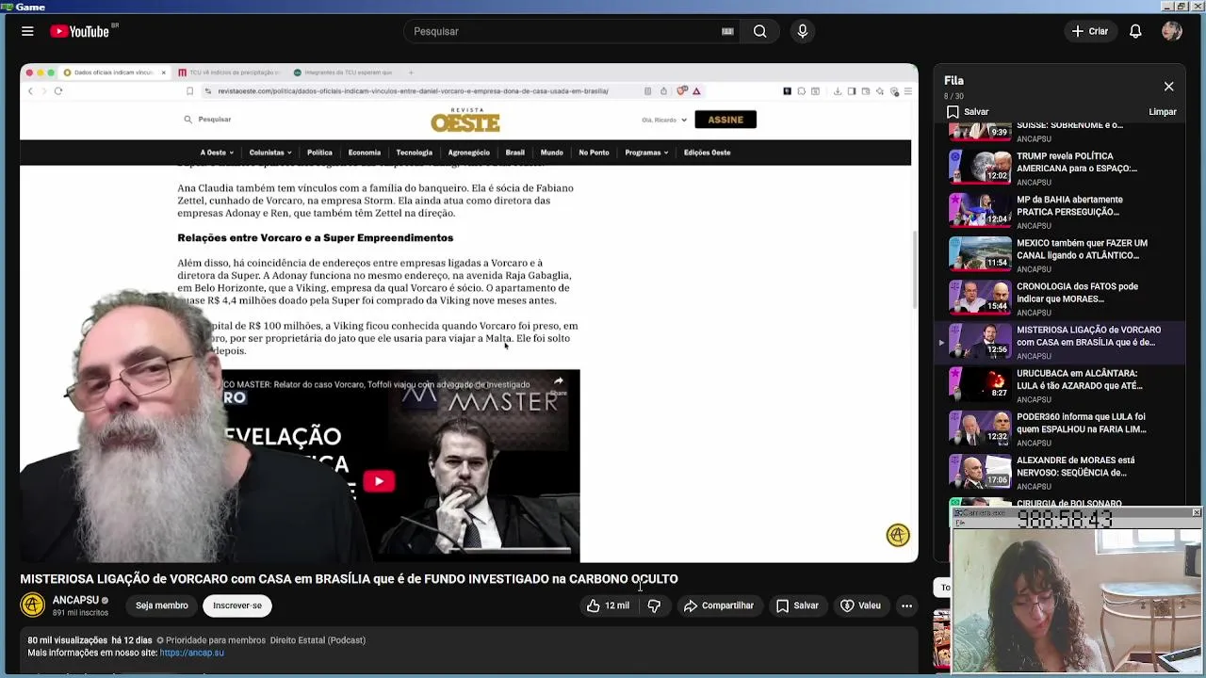Go to YouTube home via logo
Viewport: 1206px width, 678px height.
tap(80, 31)
